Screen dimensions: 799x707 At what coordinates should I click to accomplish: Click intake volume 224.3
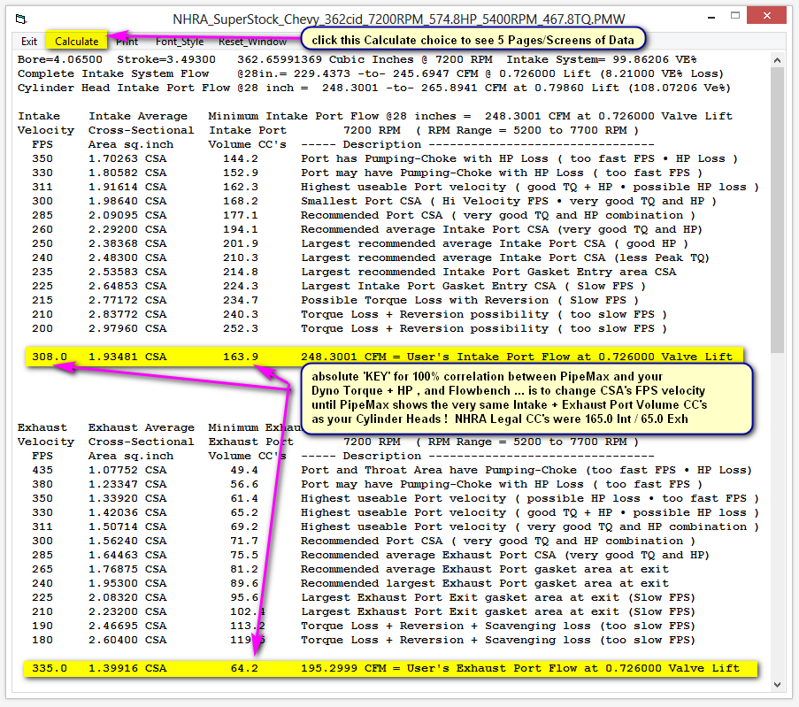point(241,287)
